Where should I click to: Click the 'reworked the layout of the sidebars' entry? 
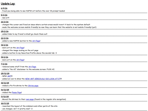[x=29, y=106]
